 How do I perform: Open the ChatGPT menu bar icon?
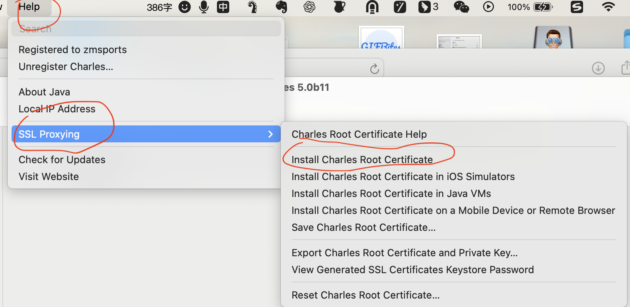pyautogui.click(x=310, y=7)
